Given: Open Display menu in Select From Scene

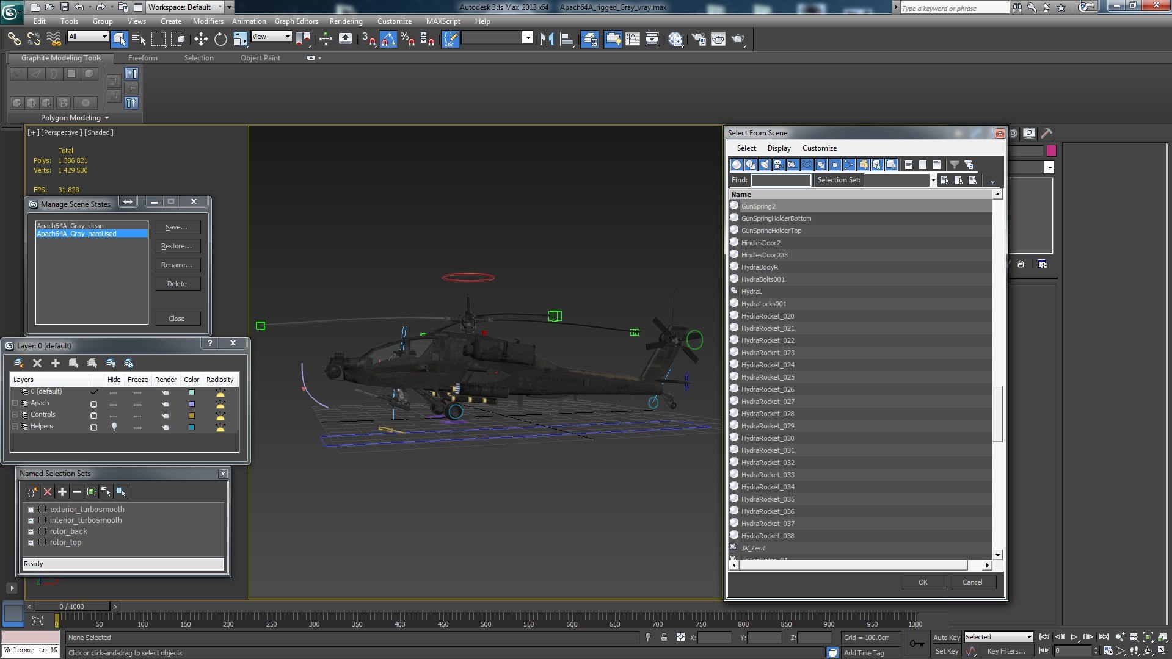Looking at the screenshot, I should click(779, 148).
